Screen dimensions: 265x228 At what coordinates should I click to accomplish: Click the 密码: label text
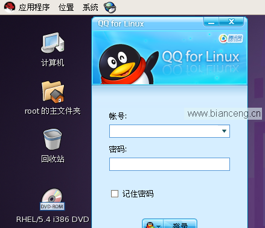[x=118, y=149]
